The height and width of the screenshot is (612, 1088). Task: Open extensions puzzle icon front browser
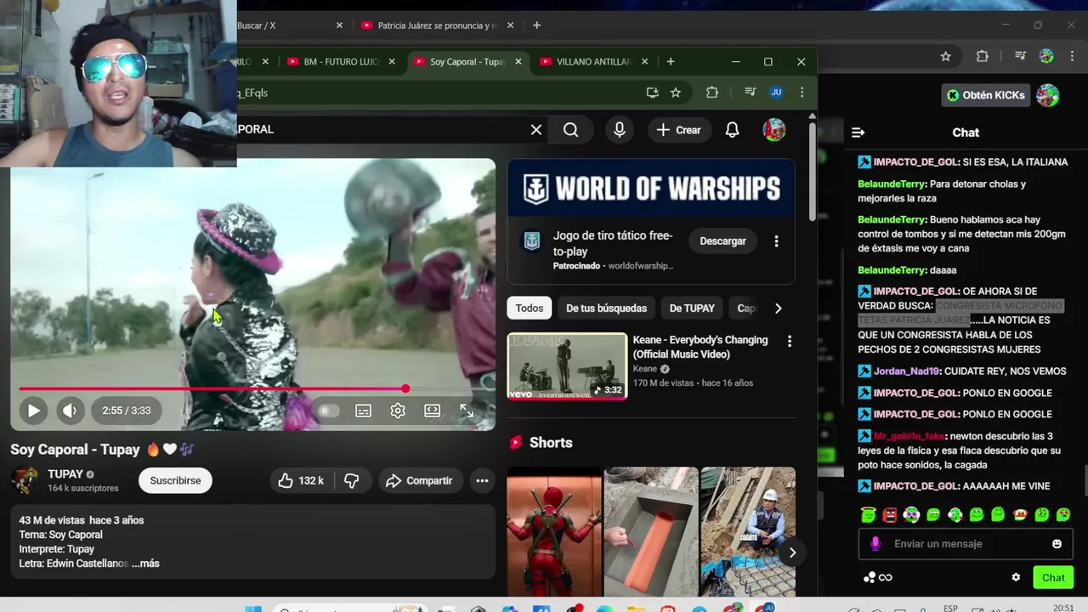tap(712, 93)
